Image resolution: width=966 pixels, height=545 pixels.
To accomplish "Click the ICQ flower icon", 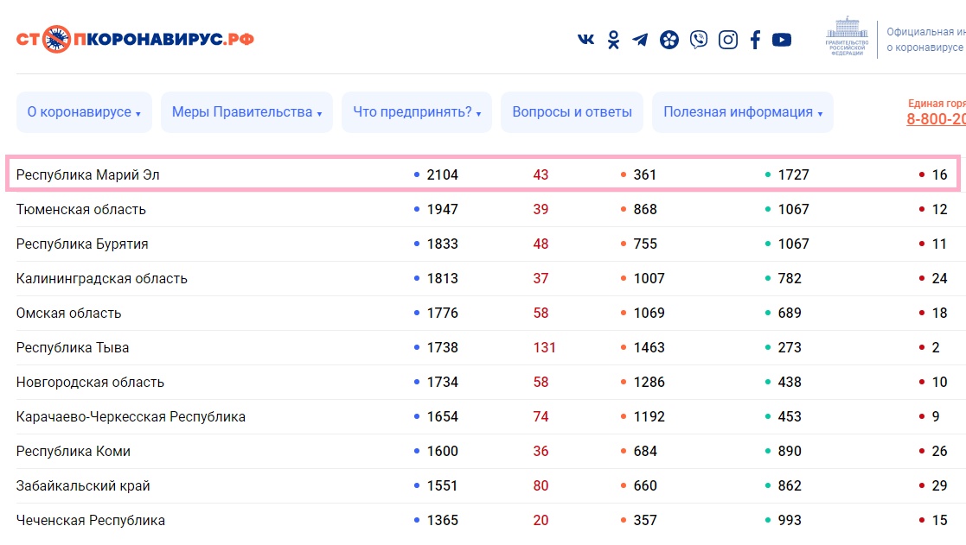I will [x=669, y=40].
